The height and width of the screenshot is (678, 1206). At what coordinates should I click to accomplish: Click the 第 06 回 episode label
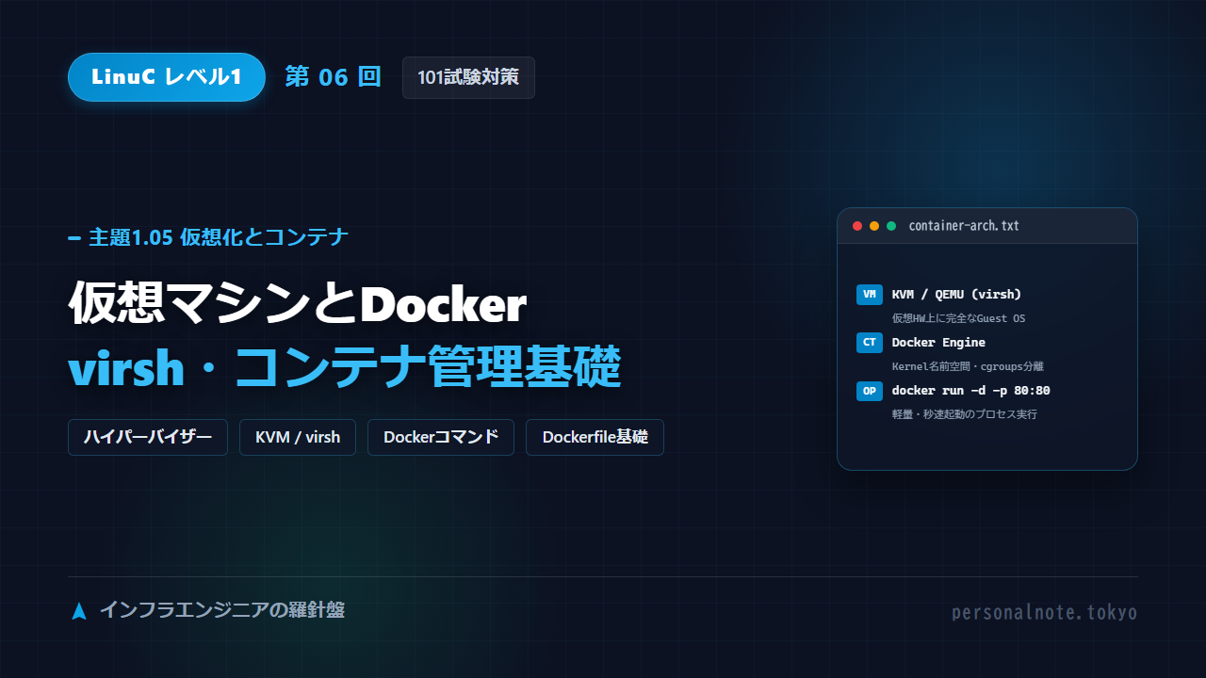pos(334,77)
